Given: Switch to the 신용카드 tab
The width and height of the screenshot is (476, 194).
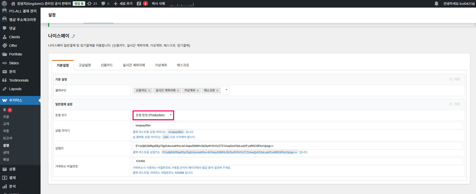Looking at the screenshot, I should (107, 65).
